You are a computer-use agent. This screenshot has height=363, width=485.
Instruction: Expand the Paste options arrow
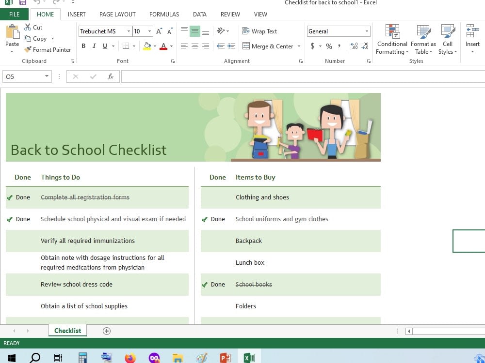[x=12, y=51]
